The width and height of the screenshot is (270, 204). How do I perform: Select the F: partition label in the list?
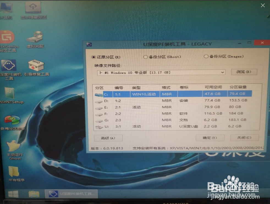pyautogui.click(x=106, y=114)
